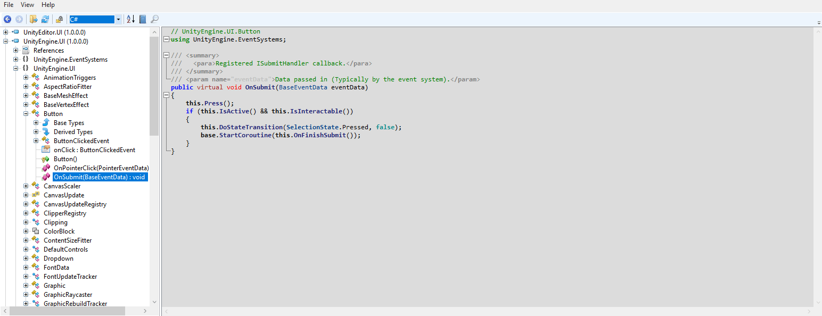This screenshot has width=822, height=316.
Task: Click the class icon beside BaseVertexEffect
Action: [x=36, y=105]
